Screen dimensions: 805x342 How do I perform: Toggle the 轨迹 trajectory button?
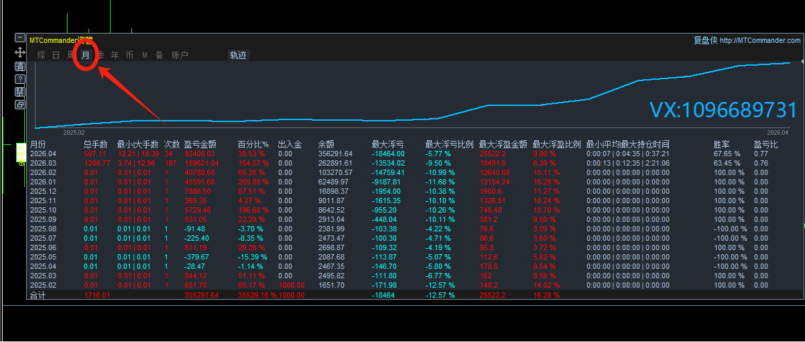239,56
